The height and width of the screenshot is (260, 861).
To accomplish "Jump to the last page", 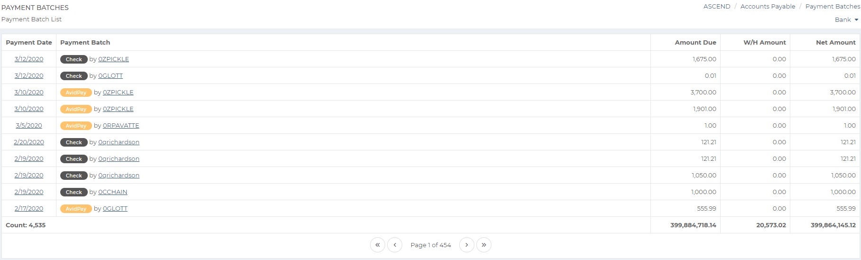I will (484, 245).
